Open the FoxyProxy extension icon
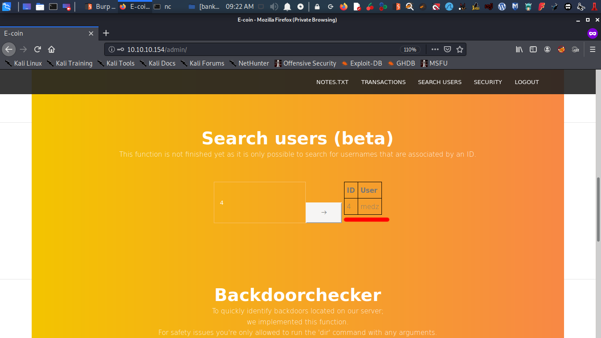This screenshot has height=338, width=601. [561, 49]
